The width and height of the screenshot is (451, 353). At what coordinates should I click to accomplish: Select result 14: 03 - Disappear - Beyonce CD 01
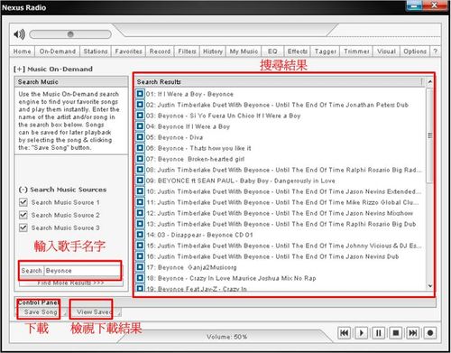click(199, 235)
